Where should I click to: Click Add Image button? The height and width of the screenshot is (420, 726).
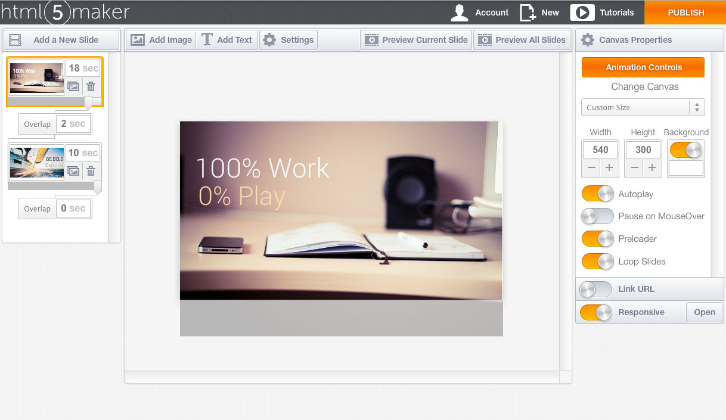(162, 40)
